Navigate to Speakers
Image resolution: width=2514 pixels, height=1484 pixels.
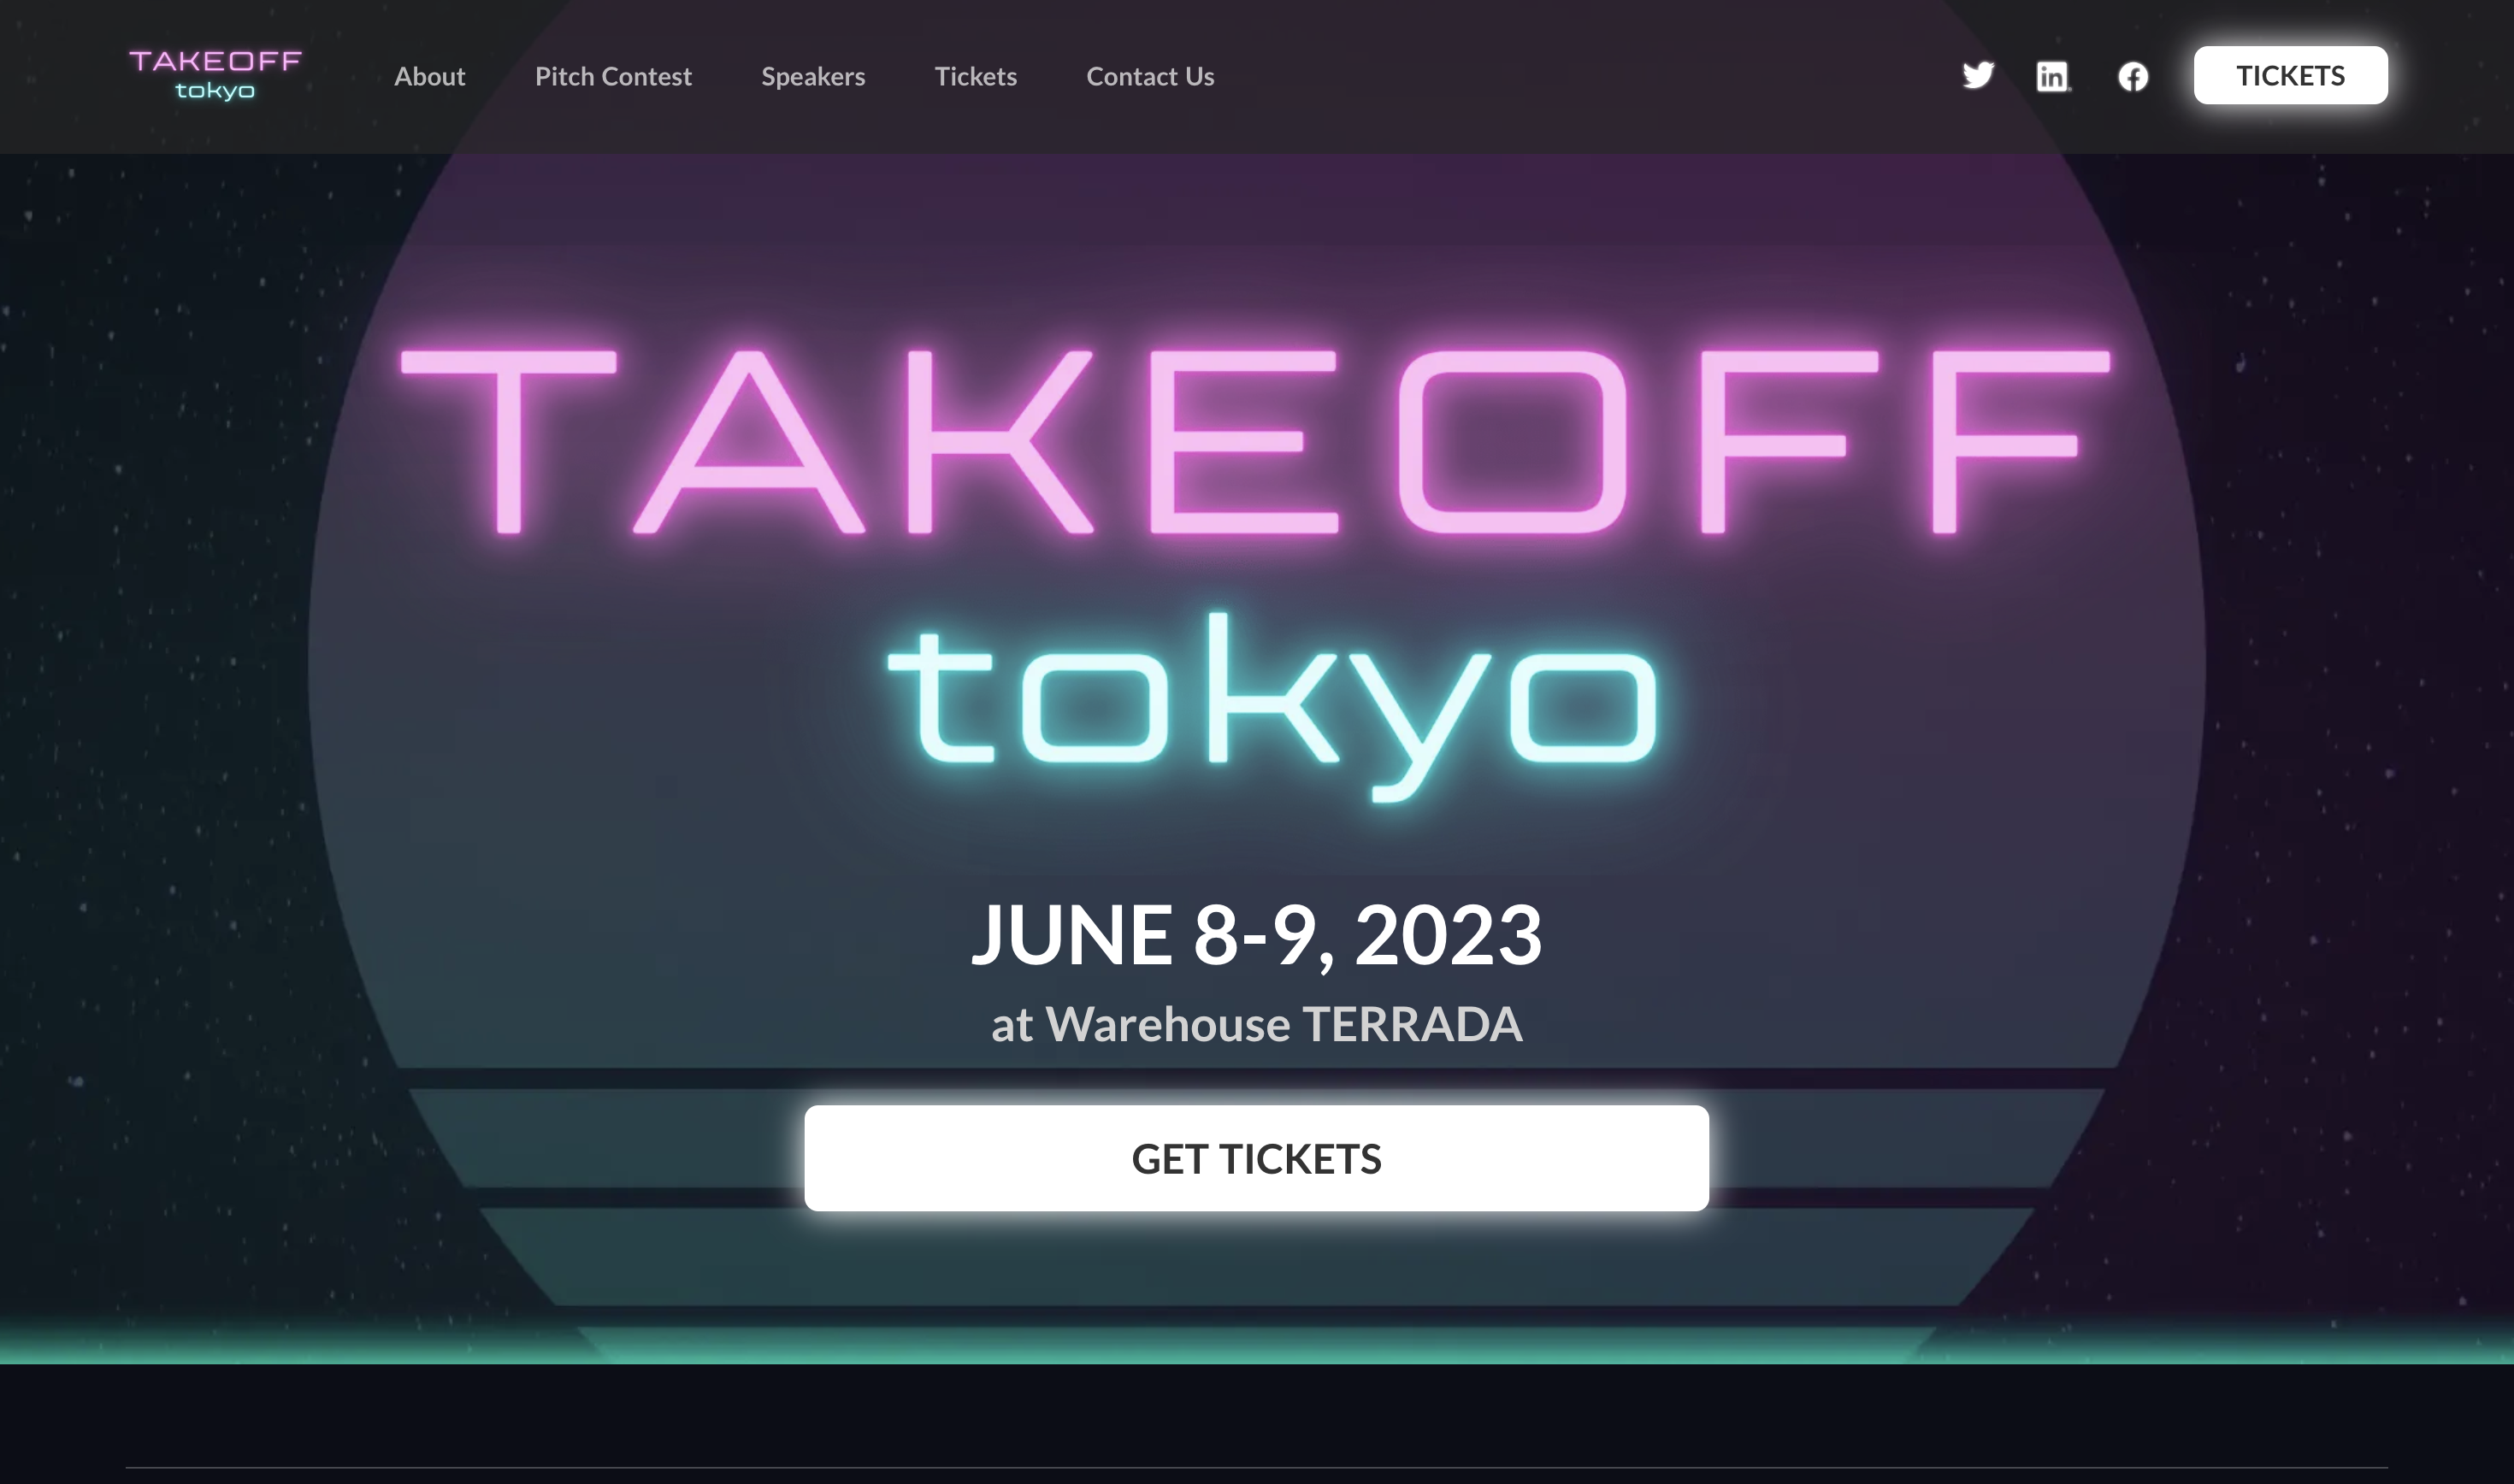coord(813,76)
